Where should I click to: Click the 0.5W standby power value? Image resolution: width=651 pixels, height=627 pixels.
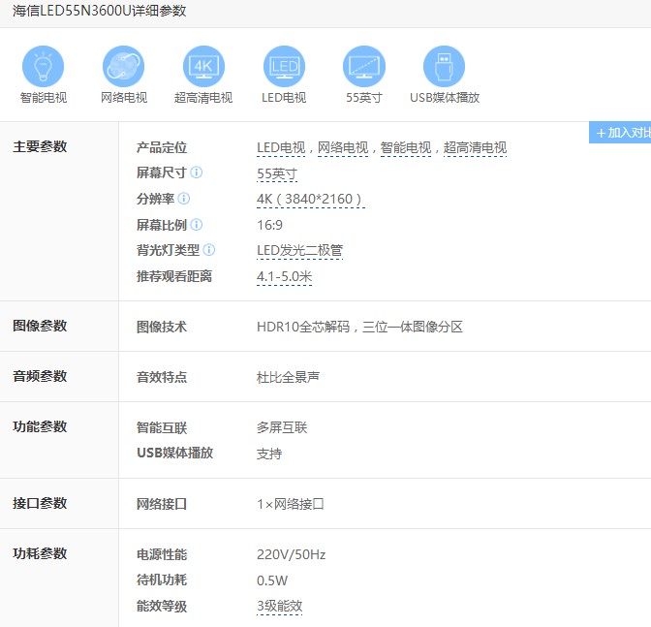click(x=272, y=580)
